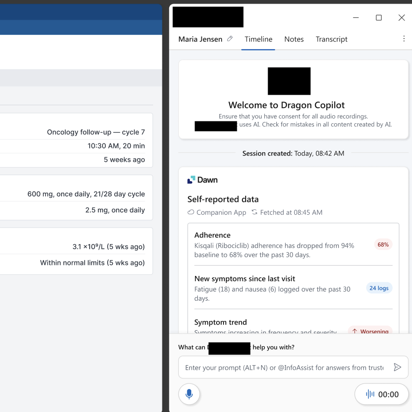Click the send prompt arrow icon
Viewport: 412px width, 412px height.
[397, 367]
